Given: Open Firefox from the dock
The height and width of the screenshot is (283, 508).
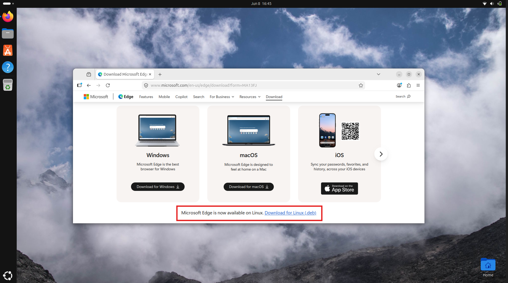Looking at the screenshot, I should tap(8, 16).
